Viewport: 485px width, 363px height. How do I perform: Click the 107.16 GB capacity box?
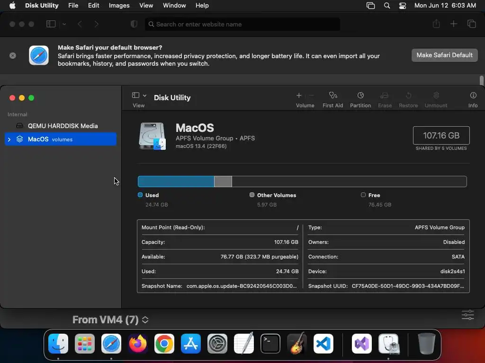tap(441, 135)
